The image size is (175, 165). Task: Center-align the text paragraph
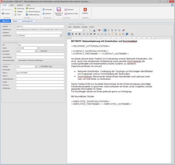73,34
